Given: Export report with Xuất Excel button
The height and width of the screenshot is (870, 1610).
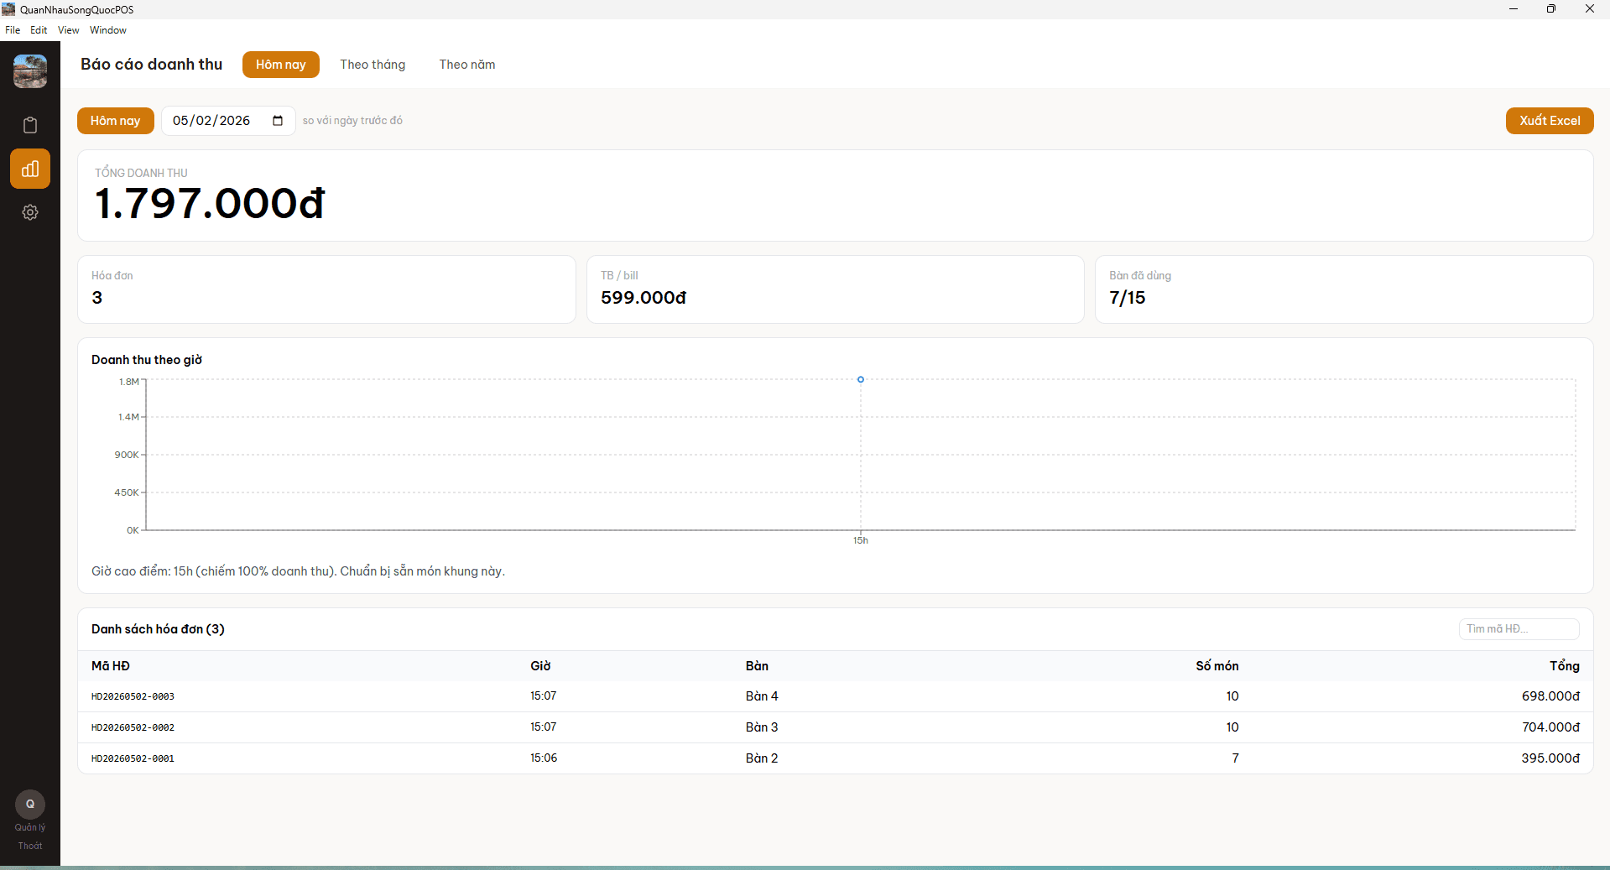Looking at the screenshot, I should [1550, 121].
